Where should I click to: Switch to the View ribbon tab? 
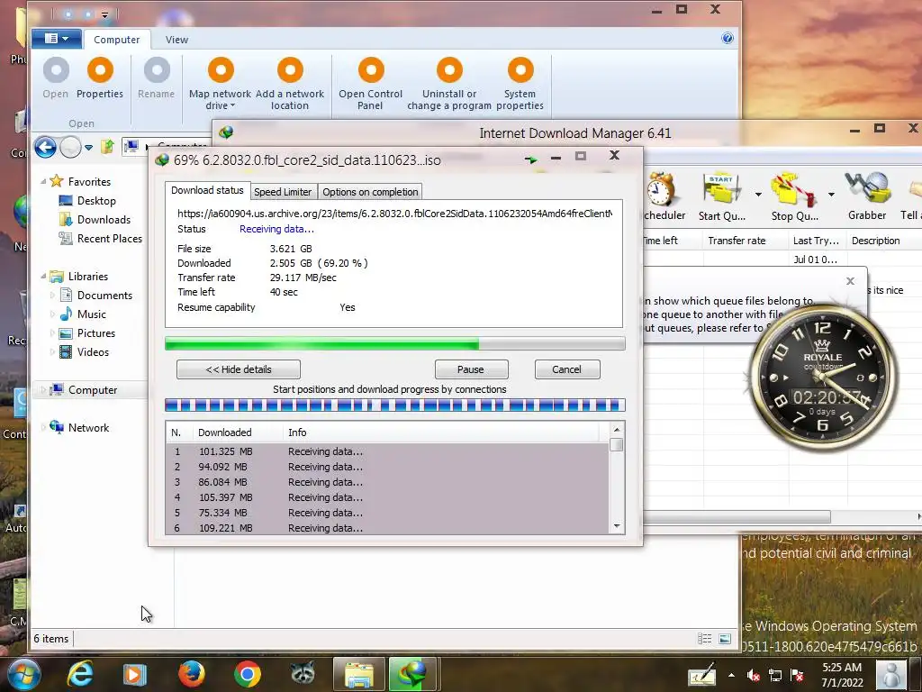[176, 40]
